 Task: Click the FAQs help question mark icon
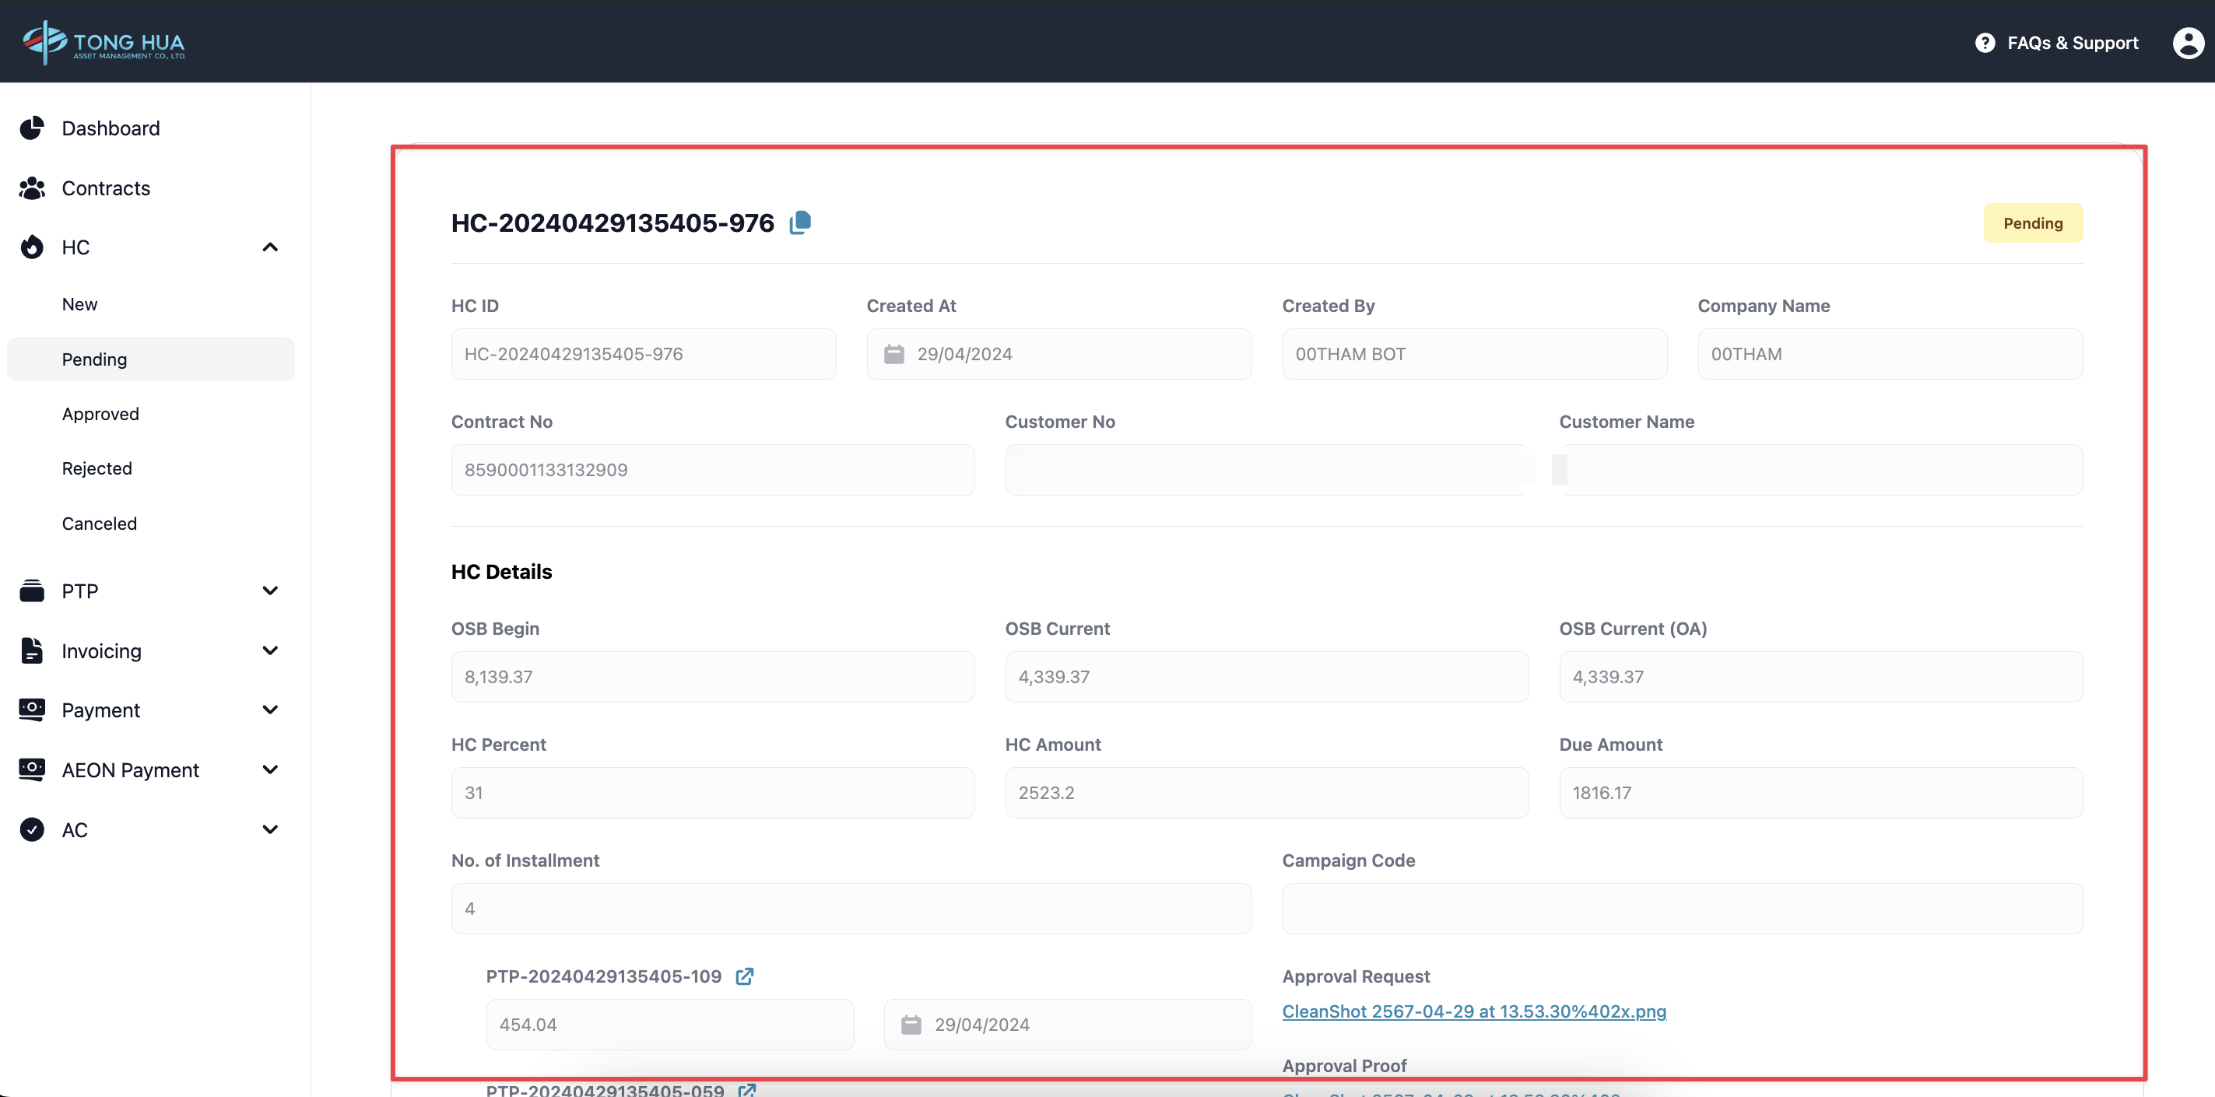[x=1985, y=43]
